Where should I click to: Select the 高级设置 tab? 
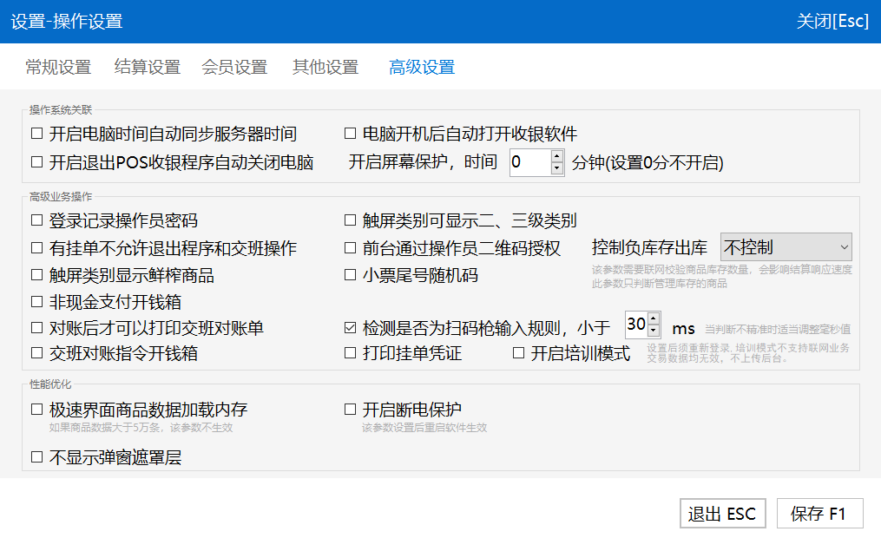422,68
